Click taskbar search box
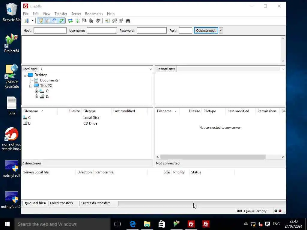 point(62,224)
